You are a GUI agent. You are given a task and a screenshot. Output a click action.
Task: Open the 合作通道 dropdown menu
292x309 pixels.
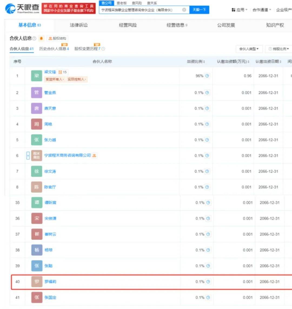pos(262,10)
